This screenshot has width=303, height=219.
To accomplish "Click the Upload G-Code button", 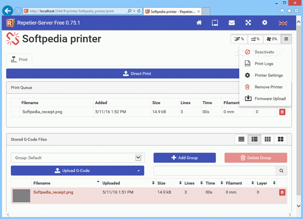I will 72,171.
